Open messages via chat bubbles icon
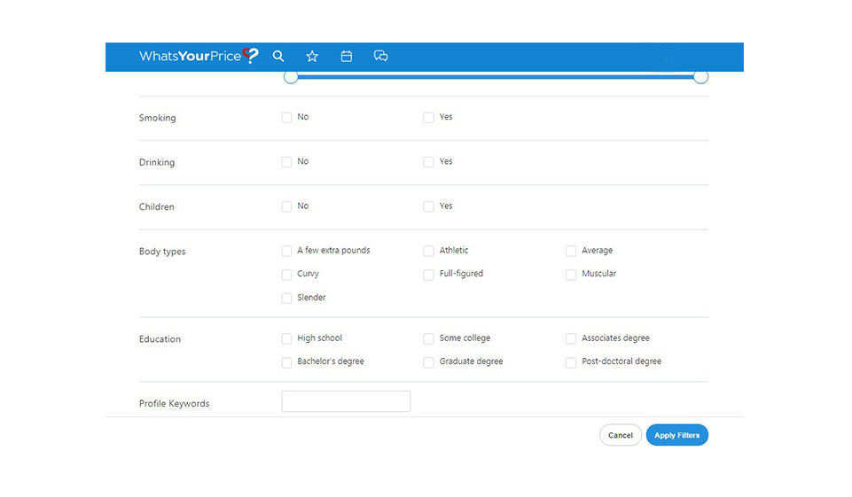 (381, 56)
